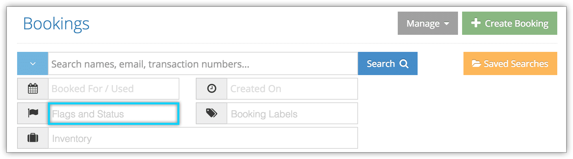The height and width of the screenshot is (159, 573).
Task: Select the Created On date field
Action: tap(292, 89)
